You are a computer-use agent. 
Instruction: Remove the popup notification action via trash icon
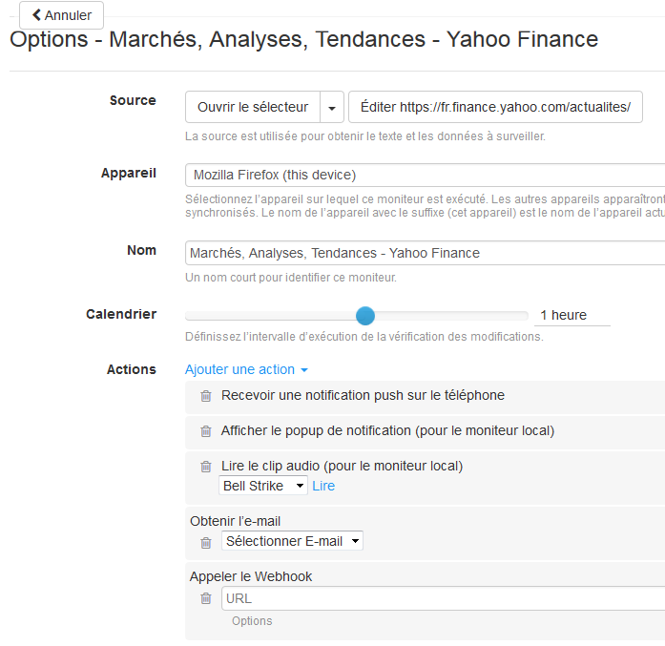[206, 431]
